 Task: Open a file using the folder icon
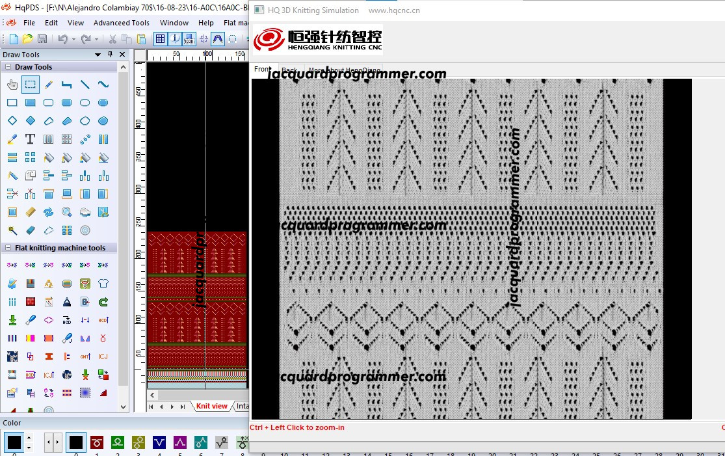pyautogui.click(x=28, y=39)
